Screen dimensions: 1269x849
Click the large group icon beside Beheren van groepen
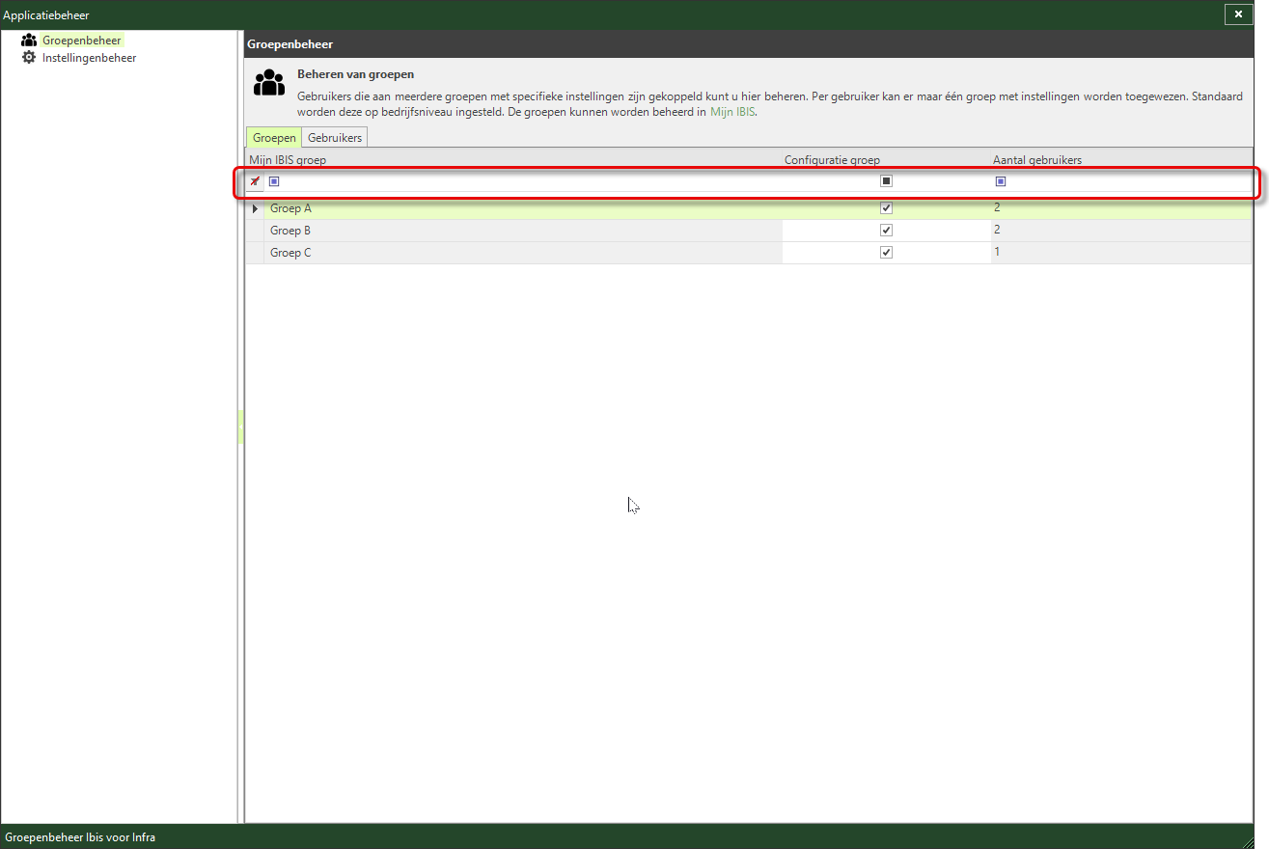[x=269, y=83]
